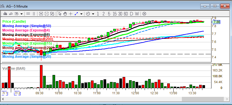Viewport: 232px width, 105px height.
Task: Click the fit-to-window zoom icon
Action: click(x=52, y=14)
